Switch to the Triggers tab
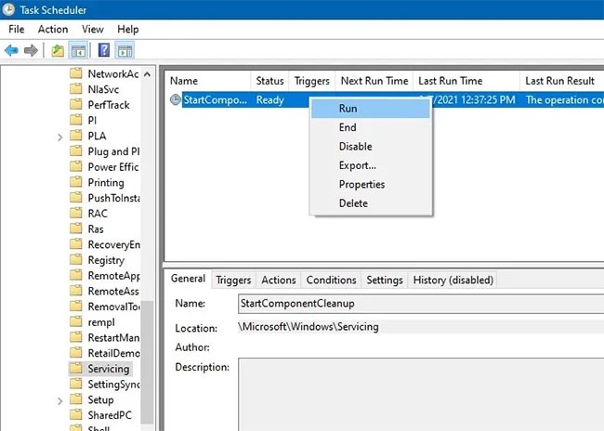The width and height of the screenshot is (604, 431). click(233, 280)
